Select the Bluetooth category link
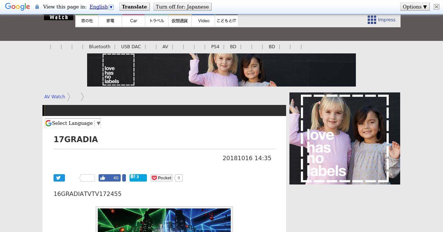The height and width of the screenshot is (232, 443). [x=100, y=47]
